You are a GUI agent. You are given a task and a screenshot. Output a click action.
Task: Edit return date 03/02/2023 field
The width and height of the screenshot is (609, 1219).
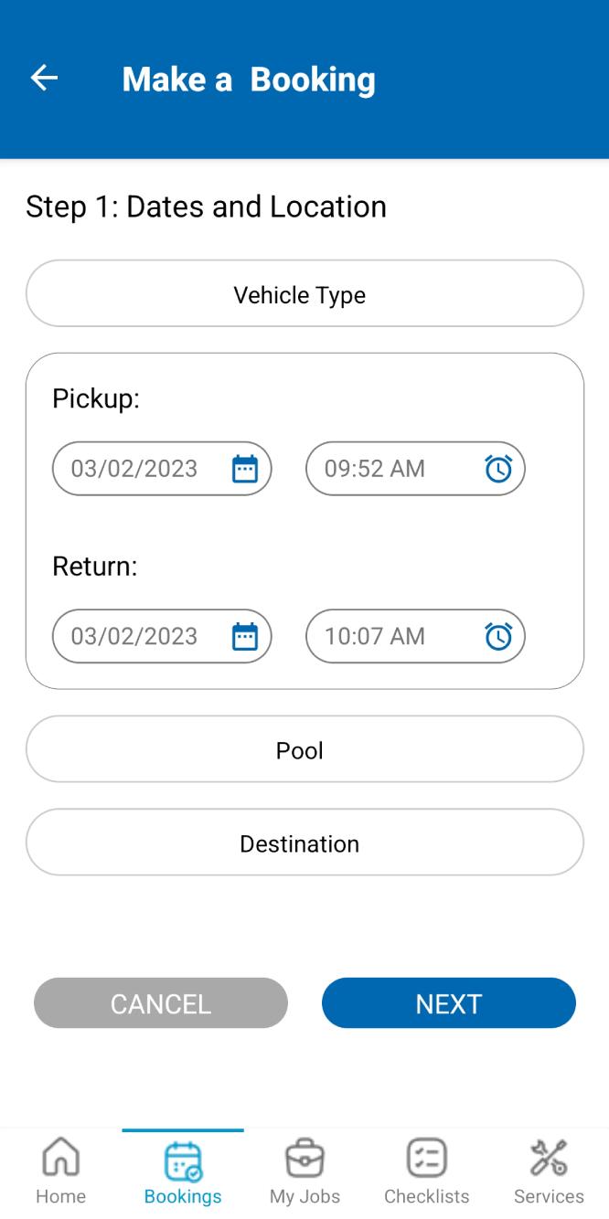(162, 636)
